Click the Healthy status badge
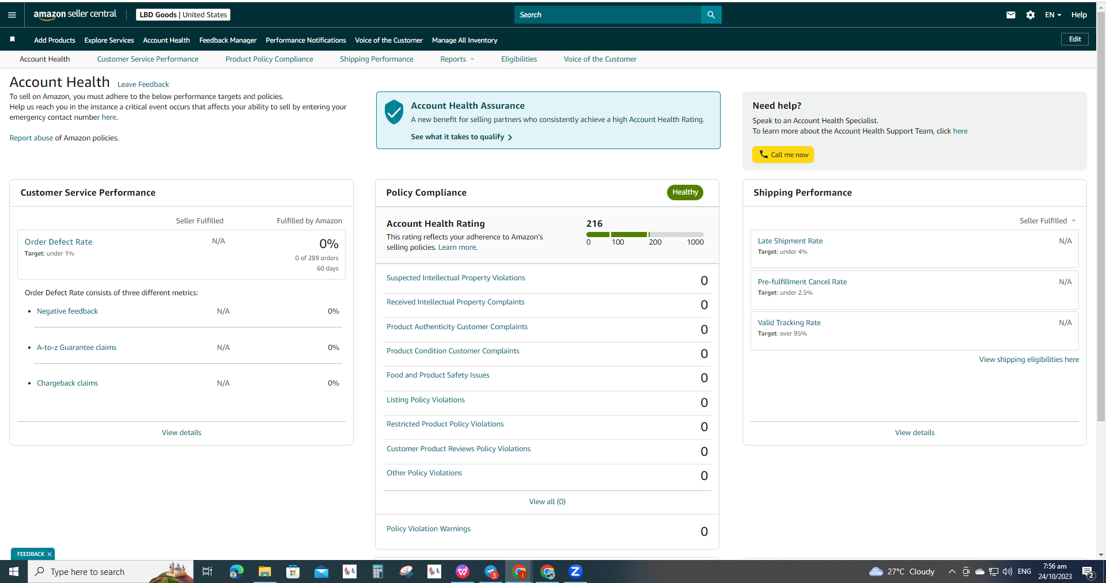Screen dimensions: 1106x583 pyautogui.click(x=685, y=192)
